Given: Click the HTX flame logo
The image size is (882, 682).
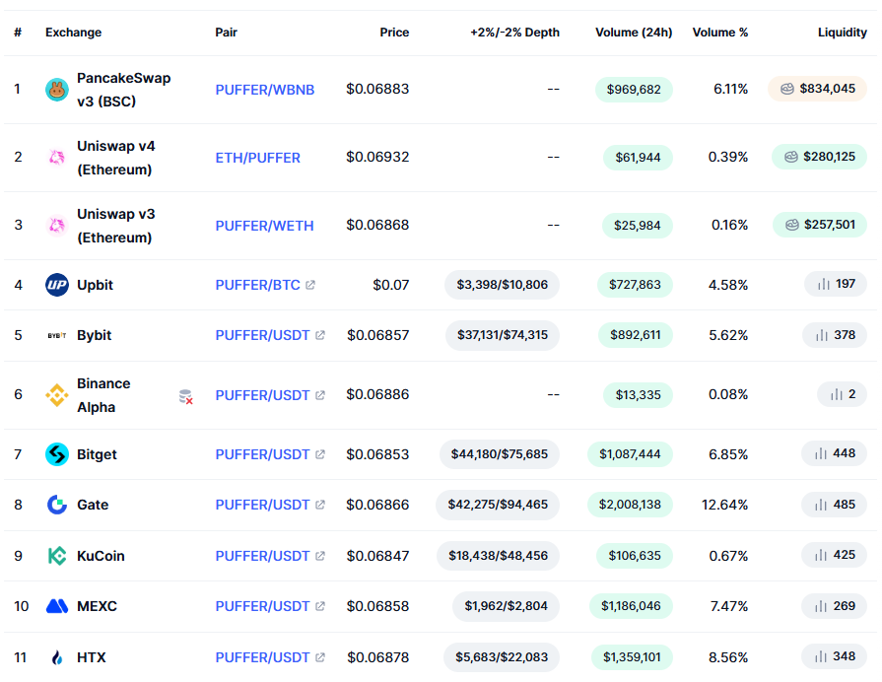Looking at the screenshot, I should (x=57, y=657).
